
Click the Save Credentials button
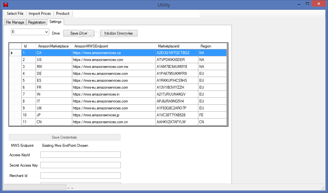point(64,137)
